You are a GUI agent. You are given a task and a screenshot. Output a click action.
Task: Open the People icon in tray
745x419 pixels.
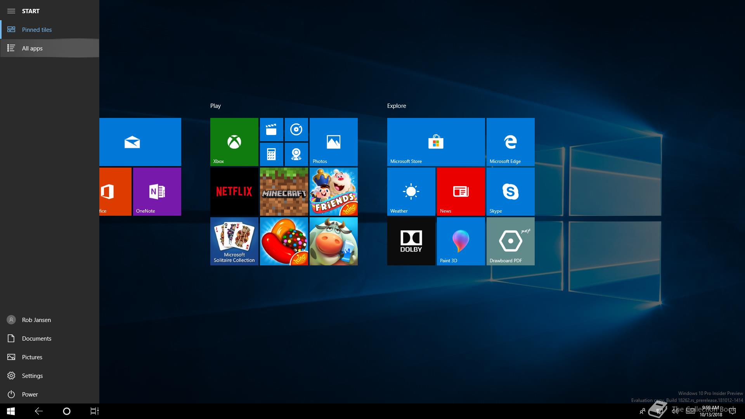coord(642,411)
